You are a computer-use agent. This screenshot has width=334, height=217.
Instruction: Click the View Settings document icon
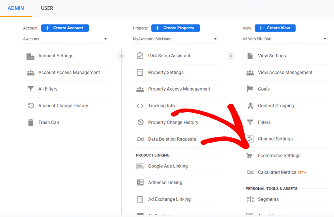250,56
